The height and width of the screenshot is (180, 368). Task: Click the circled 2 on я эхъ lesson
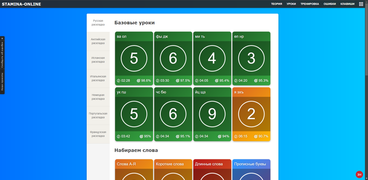pyautogui.click(x=251, y=114)
